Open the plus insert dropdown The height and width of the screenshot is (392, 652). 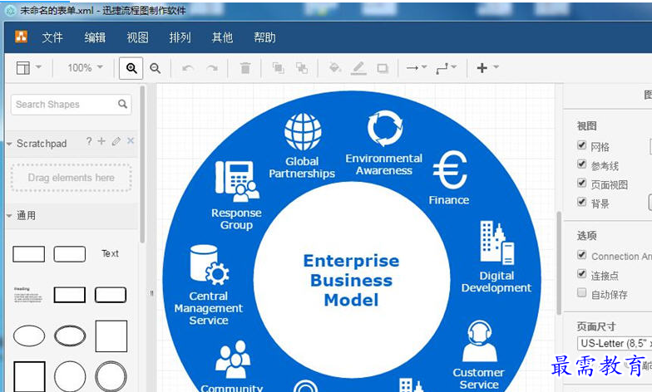487,68
